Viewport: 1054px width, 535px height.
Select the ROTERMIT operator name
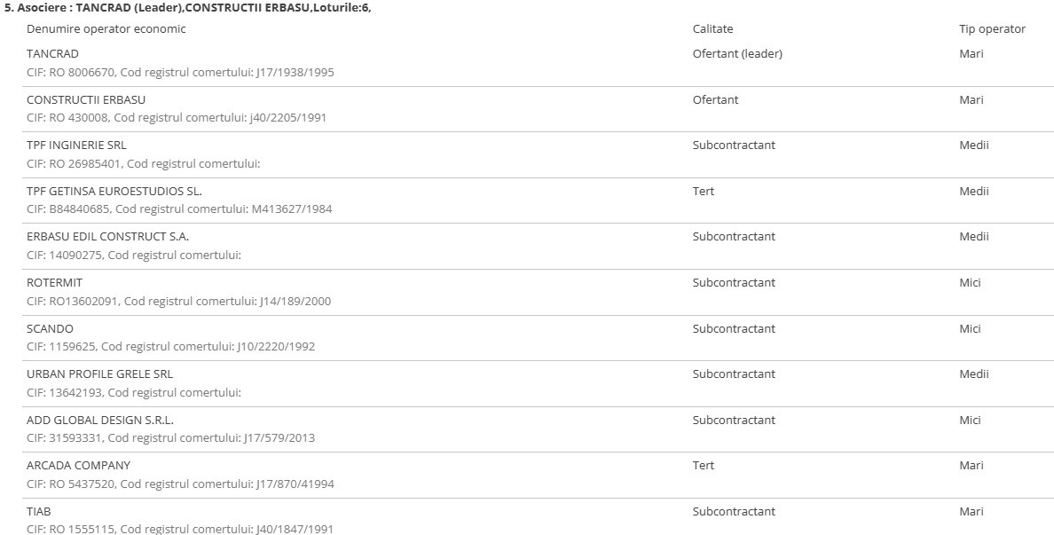(54, 283)
